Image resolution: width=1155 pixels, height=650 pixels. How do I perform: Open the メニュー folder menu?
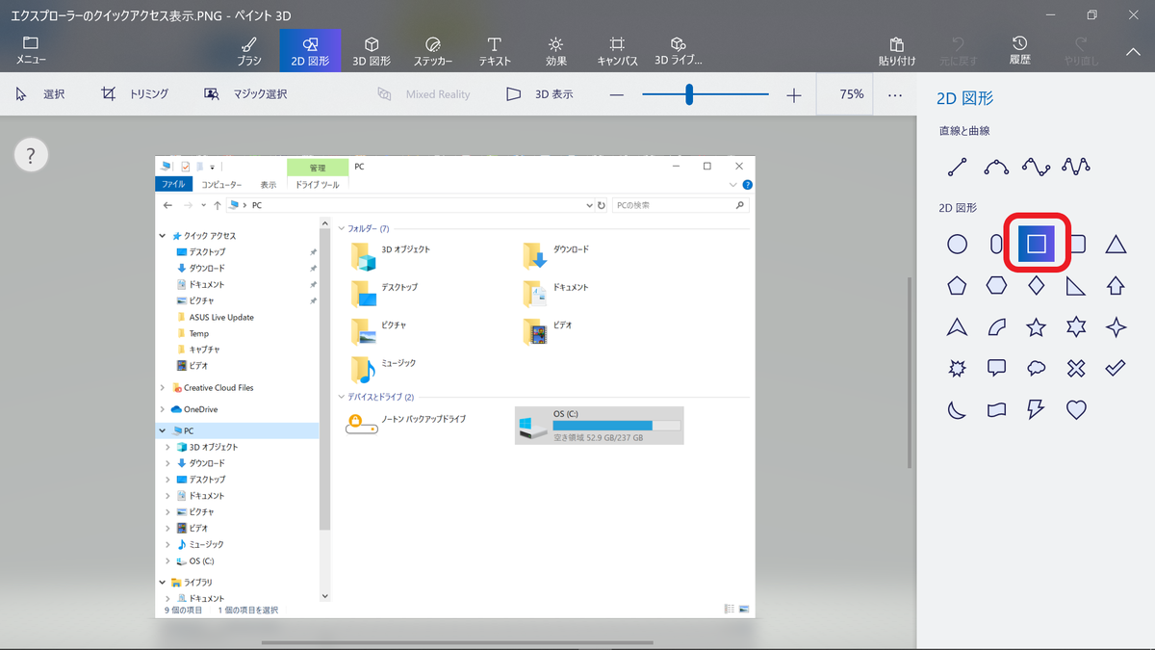pos(31,50)
